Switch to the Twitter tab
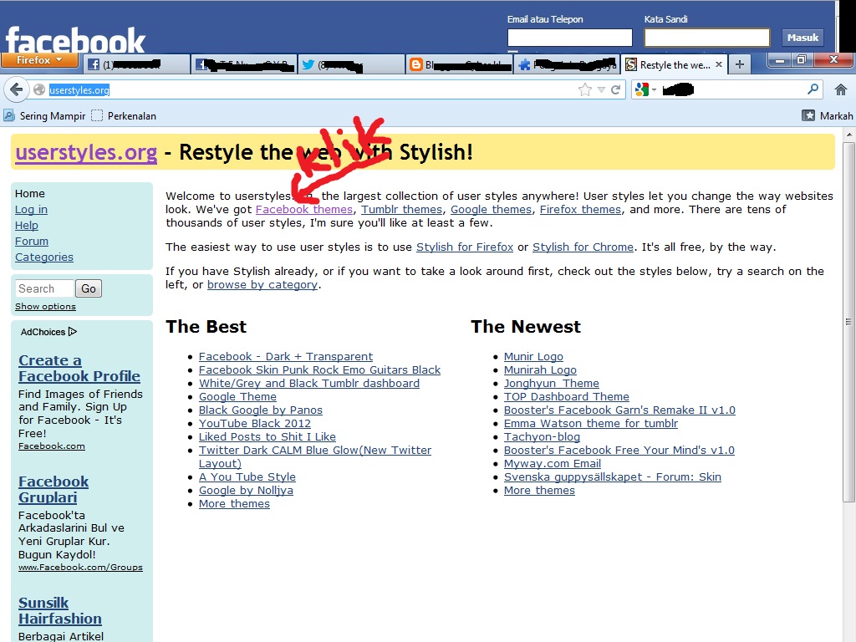The height and width of the screenshot is (642, 856). click(x=350, y=64)
